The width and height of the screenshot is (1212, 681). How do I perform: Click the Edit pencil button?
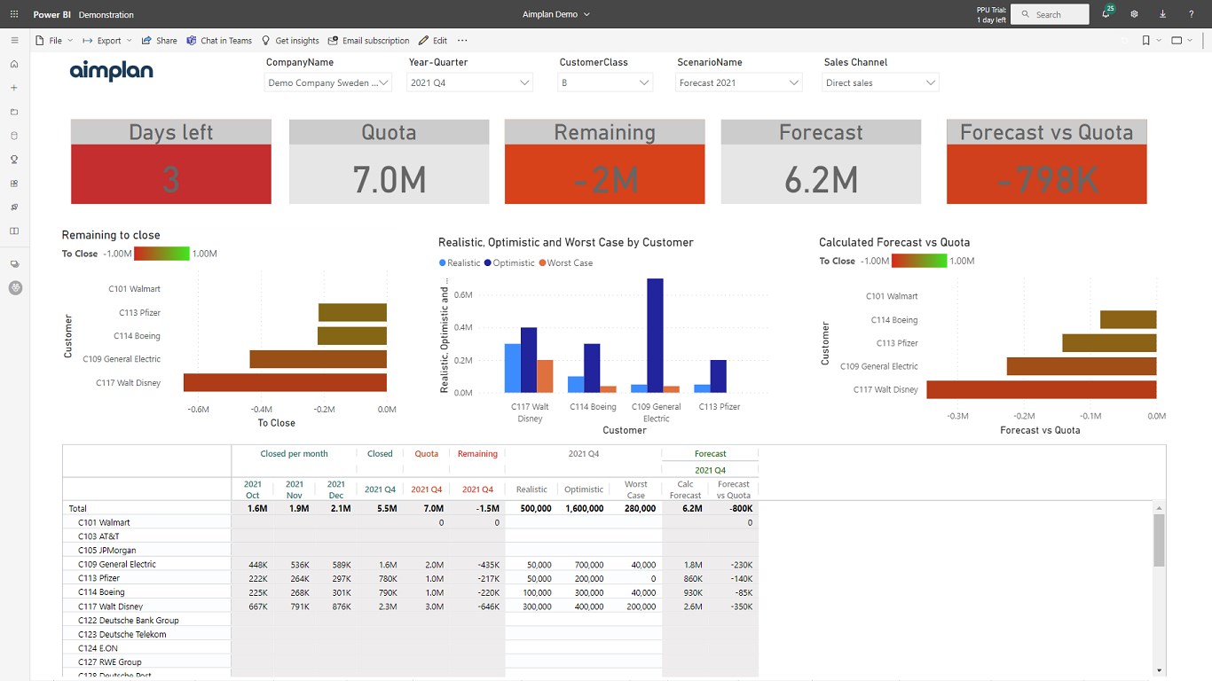click(433, 41)
